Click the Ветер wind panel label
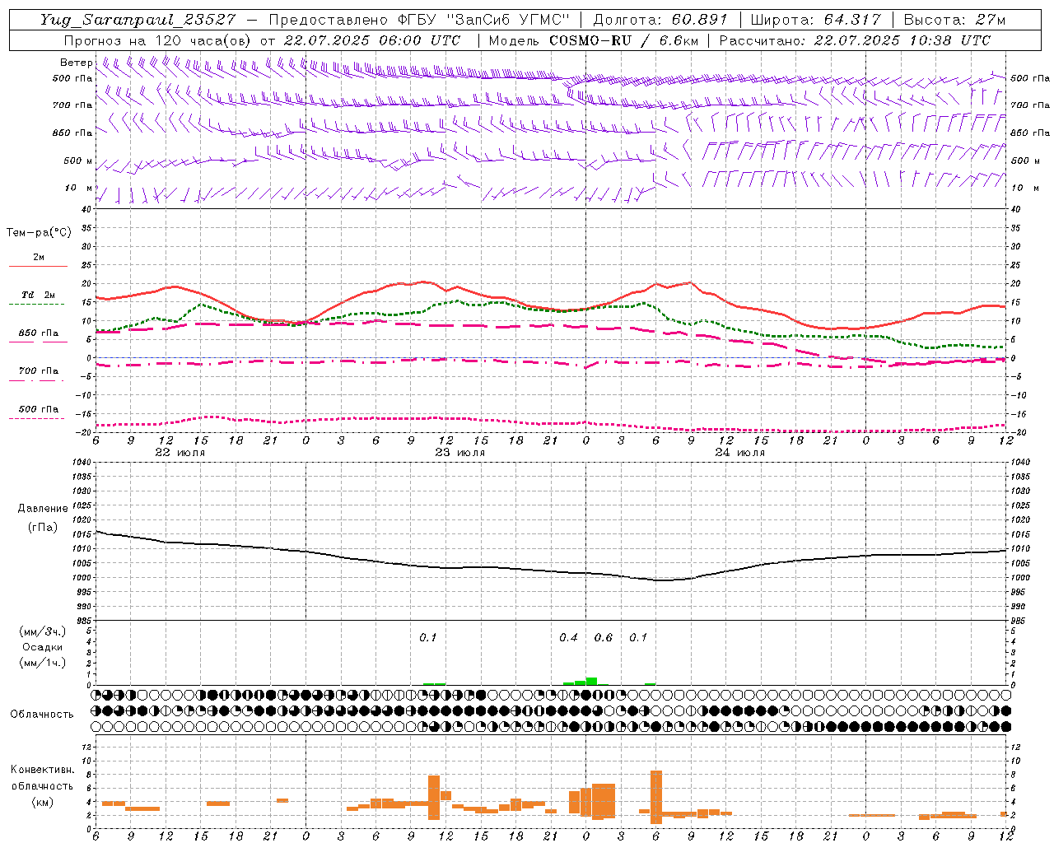 (x=76, y=63)
